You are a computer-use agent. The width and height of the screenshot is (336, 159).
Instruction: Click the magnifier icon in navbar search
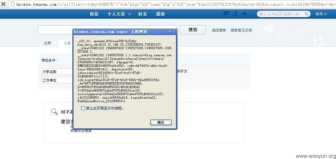coord(307,14)
